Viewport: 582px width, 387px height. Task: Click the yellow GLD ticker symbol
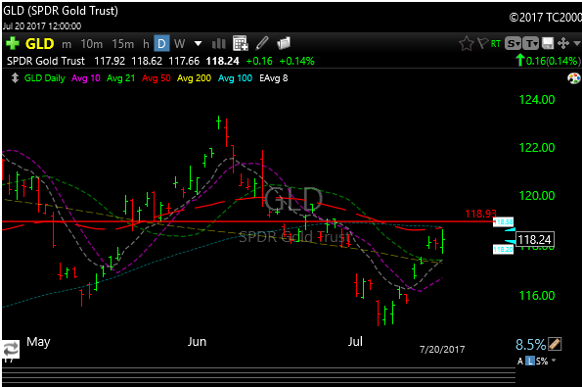[39, 44]
